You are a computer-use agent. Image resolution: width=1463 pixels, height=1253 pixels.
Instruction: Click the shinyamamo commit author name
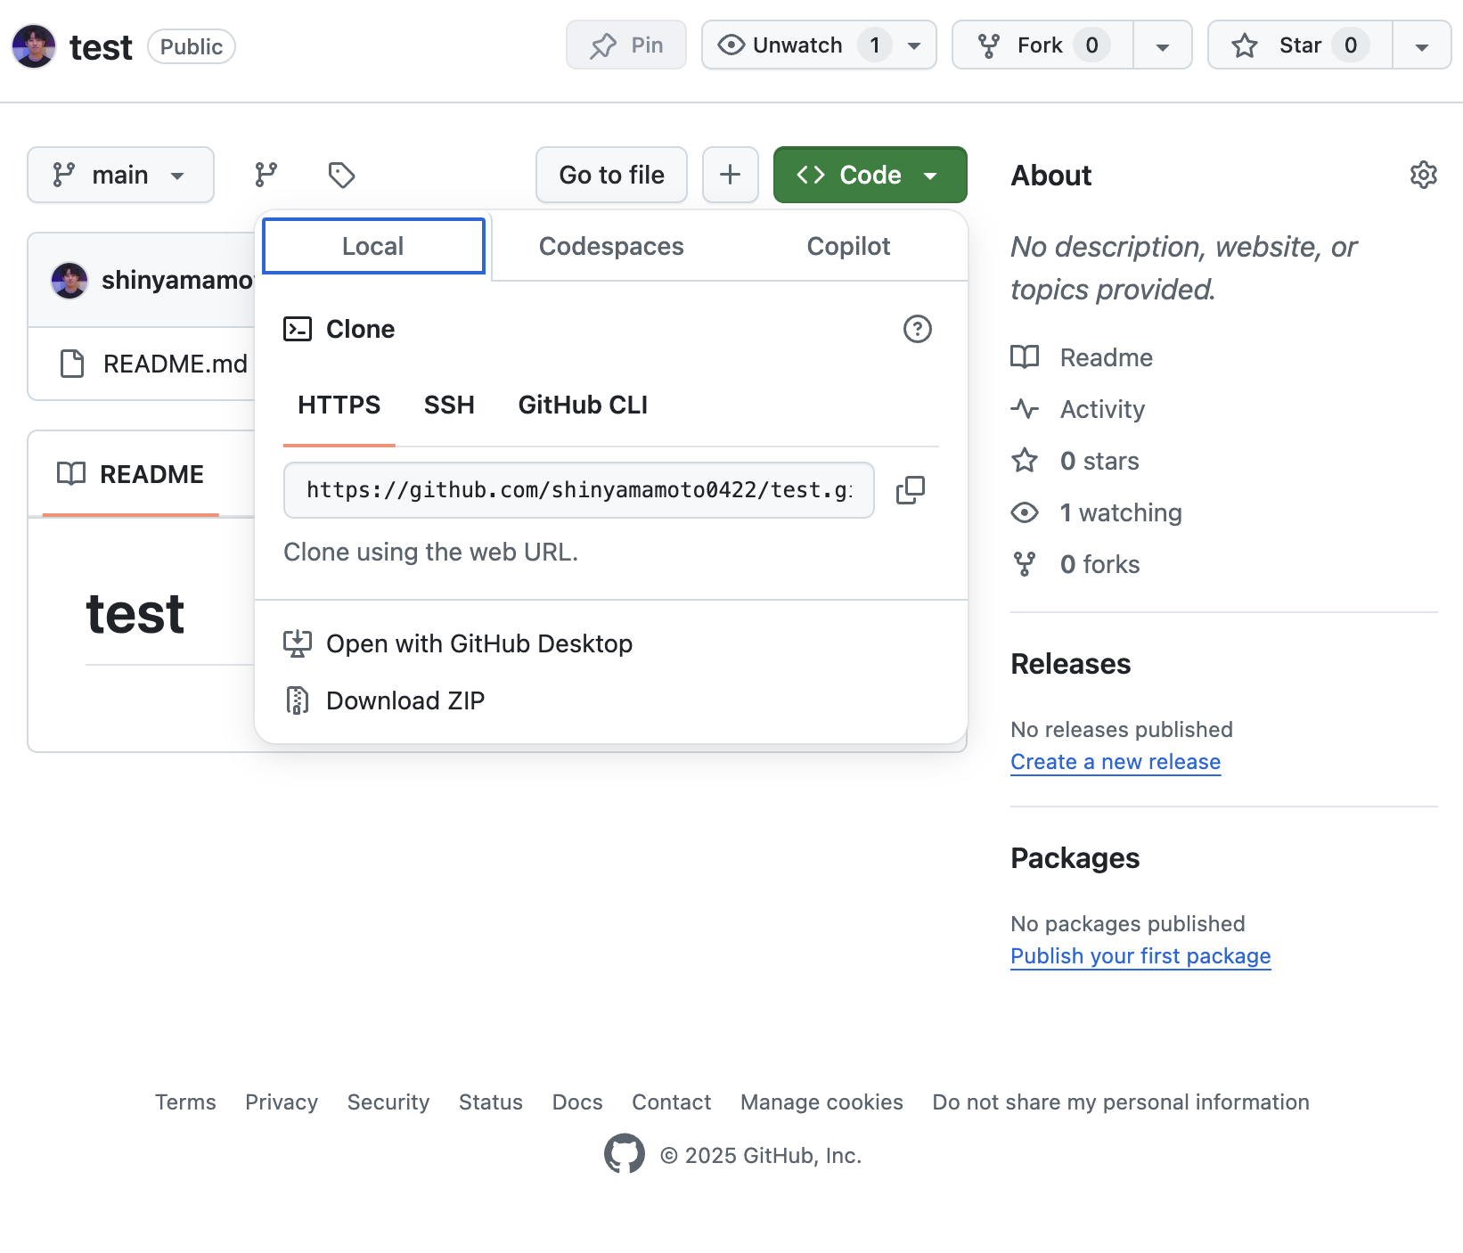177,280
